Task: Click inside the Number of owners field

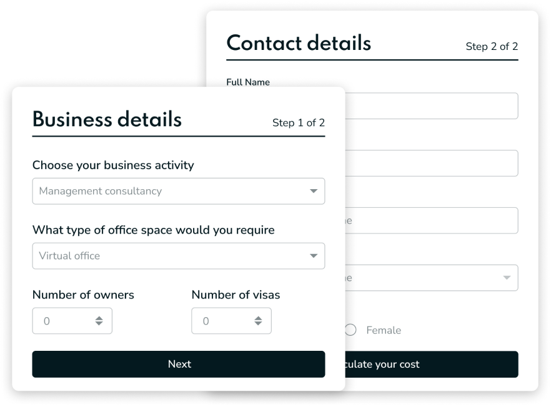Action: 62,321
